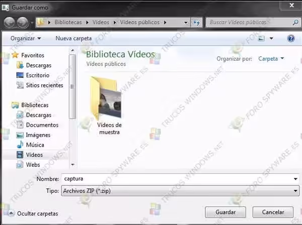
Task: Click the Back navigation arrow button
Action: click(x=9, y=23)
